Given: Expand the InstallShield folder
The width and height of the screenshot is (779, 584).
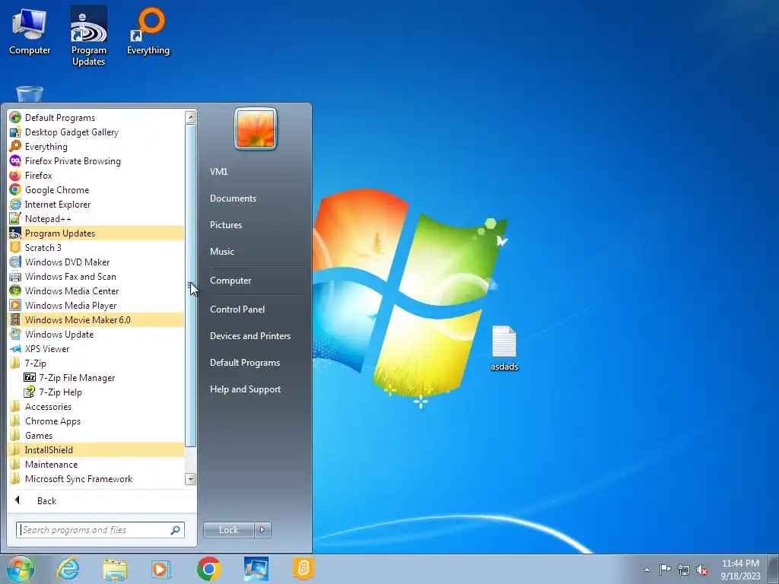Looking at the screenshot, I should point(96,449).
